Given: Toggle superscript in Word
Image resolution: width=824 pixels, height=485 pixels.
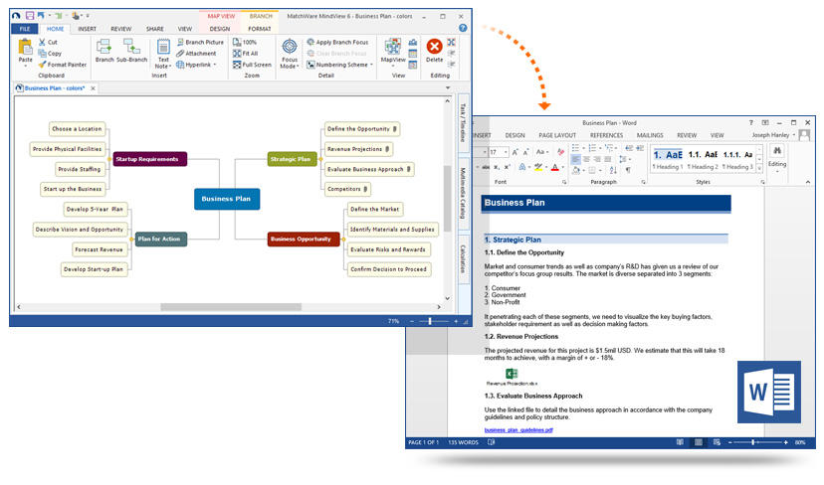Looking at the screenshot, I should [508, 167].
